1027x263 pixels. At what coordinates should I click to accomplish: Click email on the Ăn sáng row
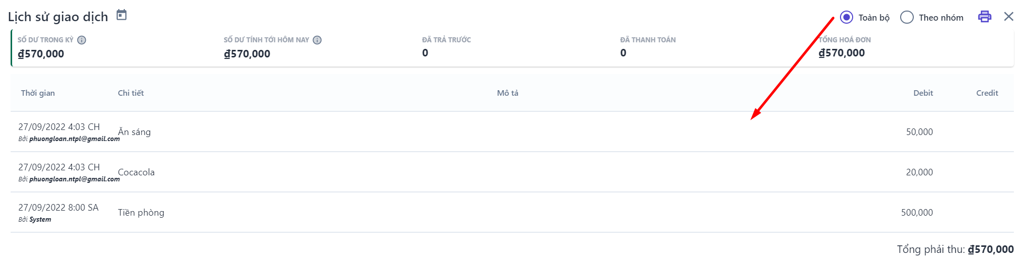point(74,139)
